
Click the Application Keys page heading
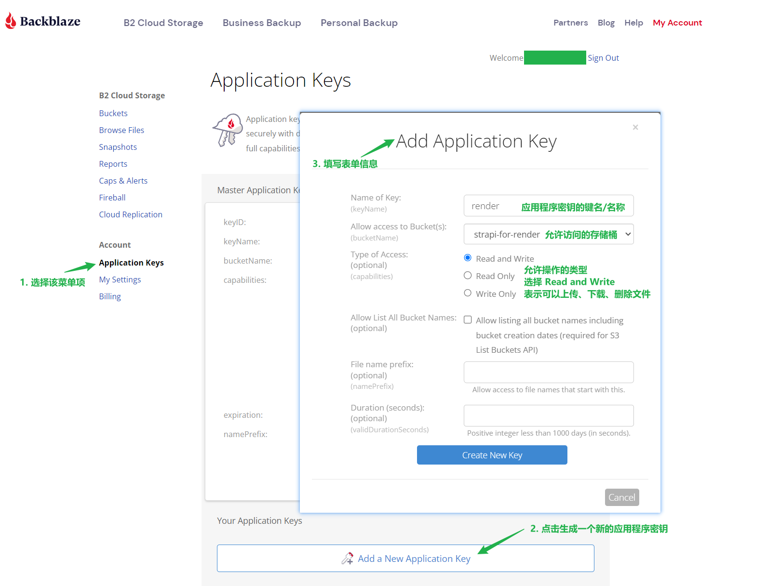281,80
